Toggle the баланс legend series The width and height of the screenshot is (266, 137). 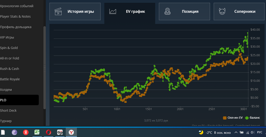click(252, 118)
